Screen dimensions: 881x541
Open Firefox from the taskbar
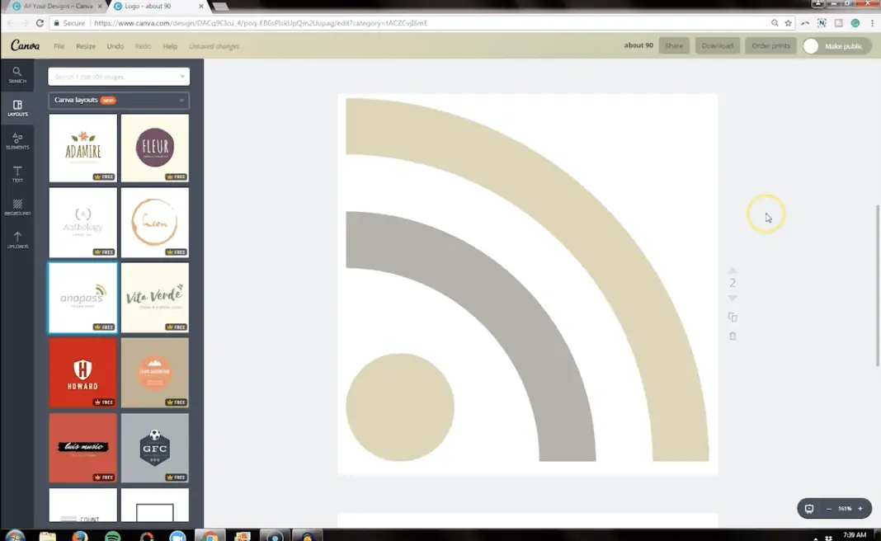pyautogui.click(x=80, y=536)
